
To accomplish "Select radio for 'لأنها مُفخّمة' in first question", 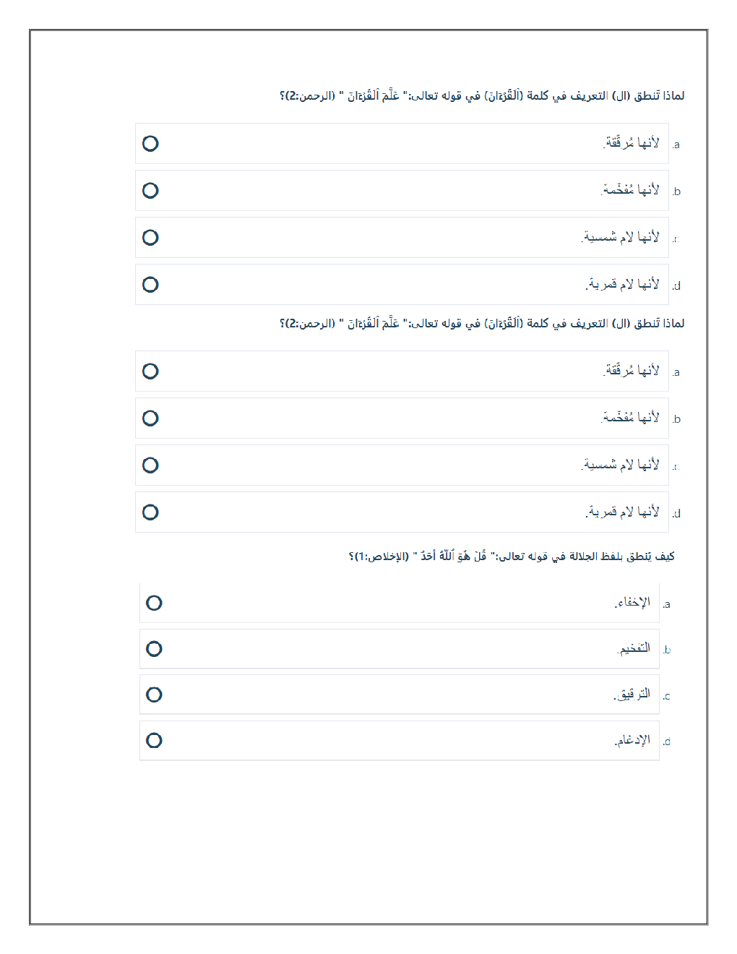I will [150, 191].
